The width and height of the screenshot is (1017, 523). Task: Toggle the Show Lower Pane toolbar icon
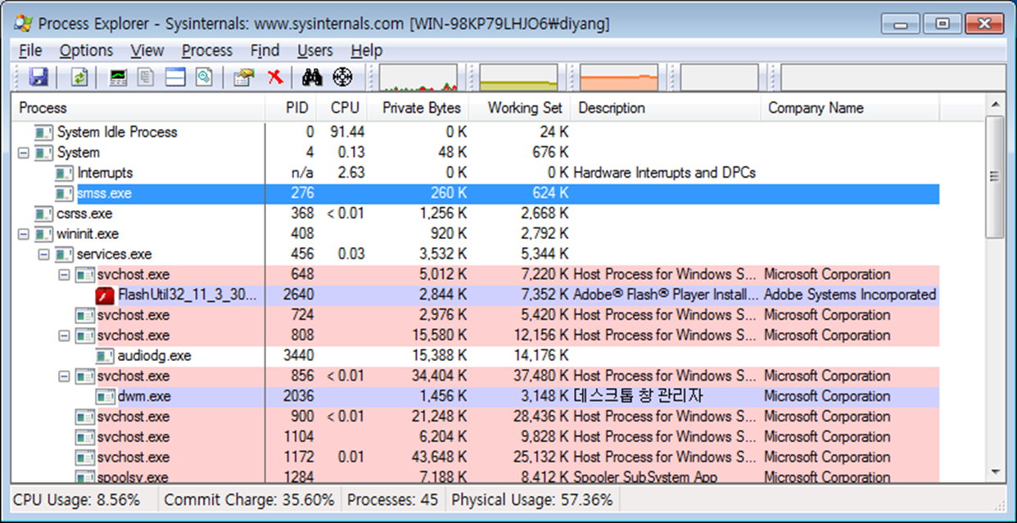coord(175,78)
